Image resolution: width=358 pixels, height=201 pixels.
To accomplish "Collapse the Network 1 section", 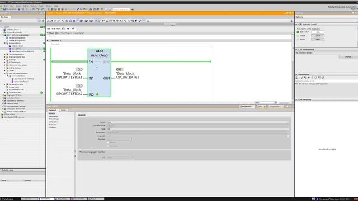I will point(48,41).
